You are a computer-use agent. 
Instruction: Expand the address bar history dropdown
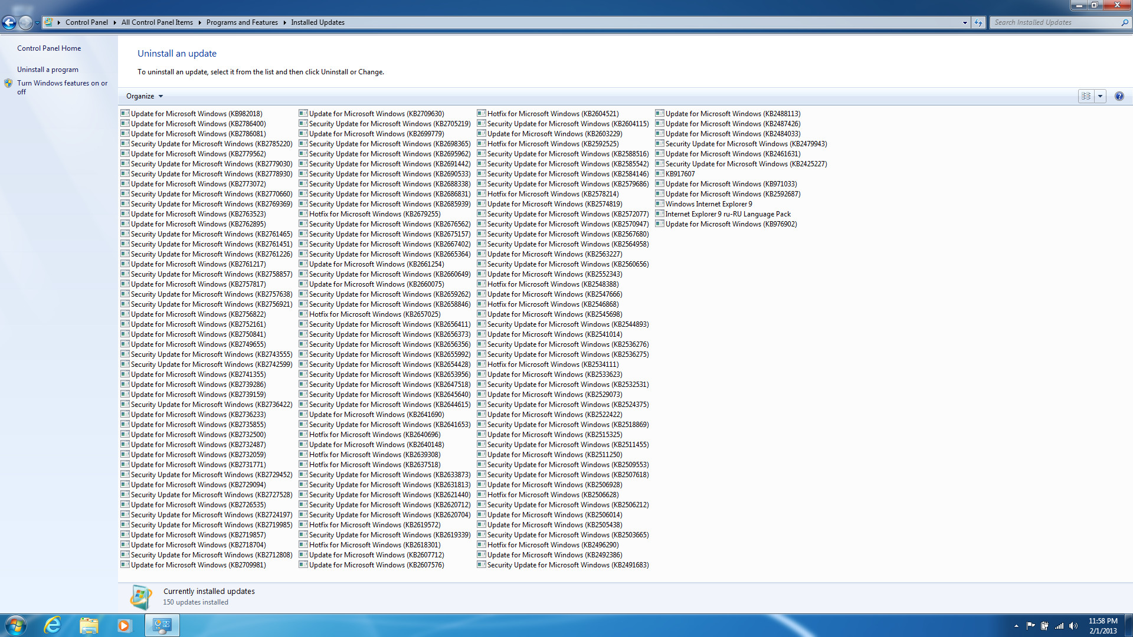[x=965, y=22]
